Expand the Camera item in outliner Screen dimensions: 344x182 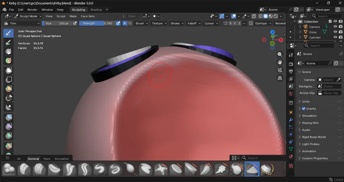pyautogui.click(x=300, y=26)
